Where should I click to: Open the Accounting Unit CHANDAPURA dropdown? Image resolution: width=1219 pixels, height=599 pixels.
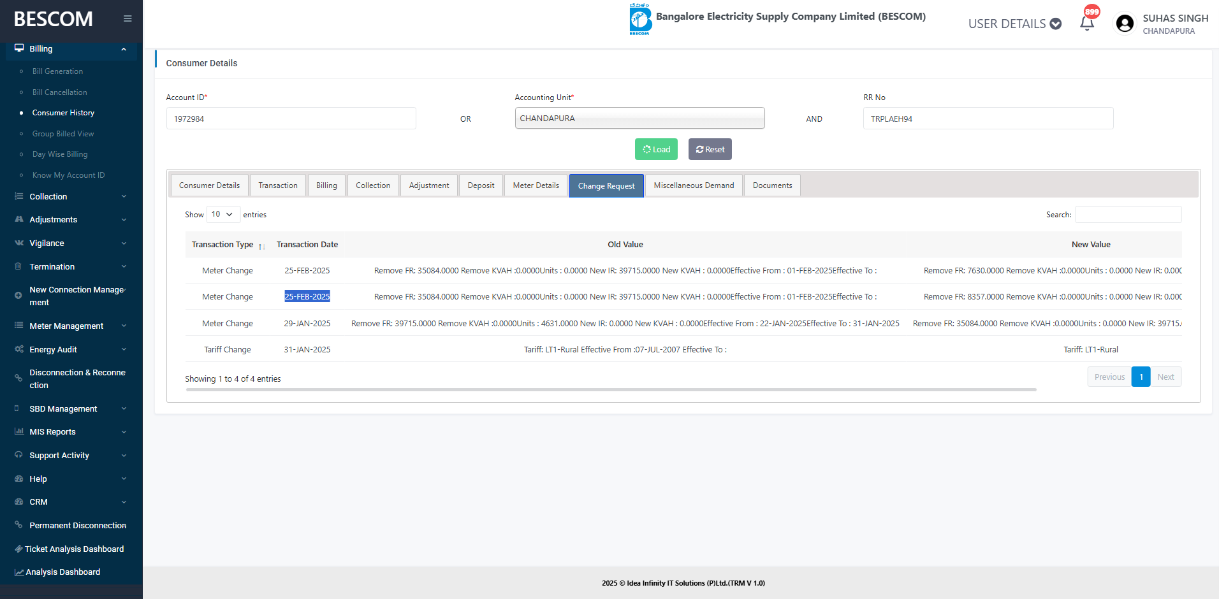point(639,118)
